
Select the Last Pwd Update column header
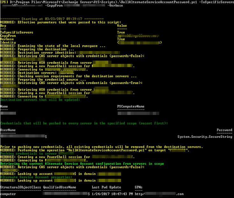pyautogui.click(x=106, y=187)
